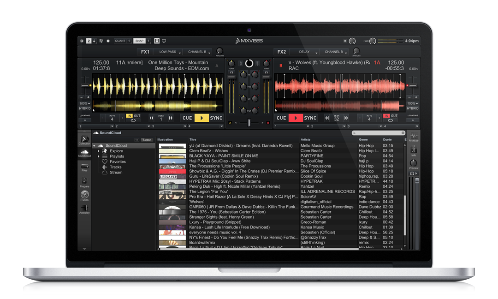Seek forward on deck A

171,118
